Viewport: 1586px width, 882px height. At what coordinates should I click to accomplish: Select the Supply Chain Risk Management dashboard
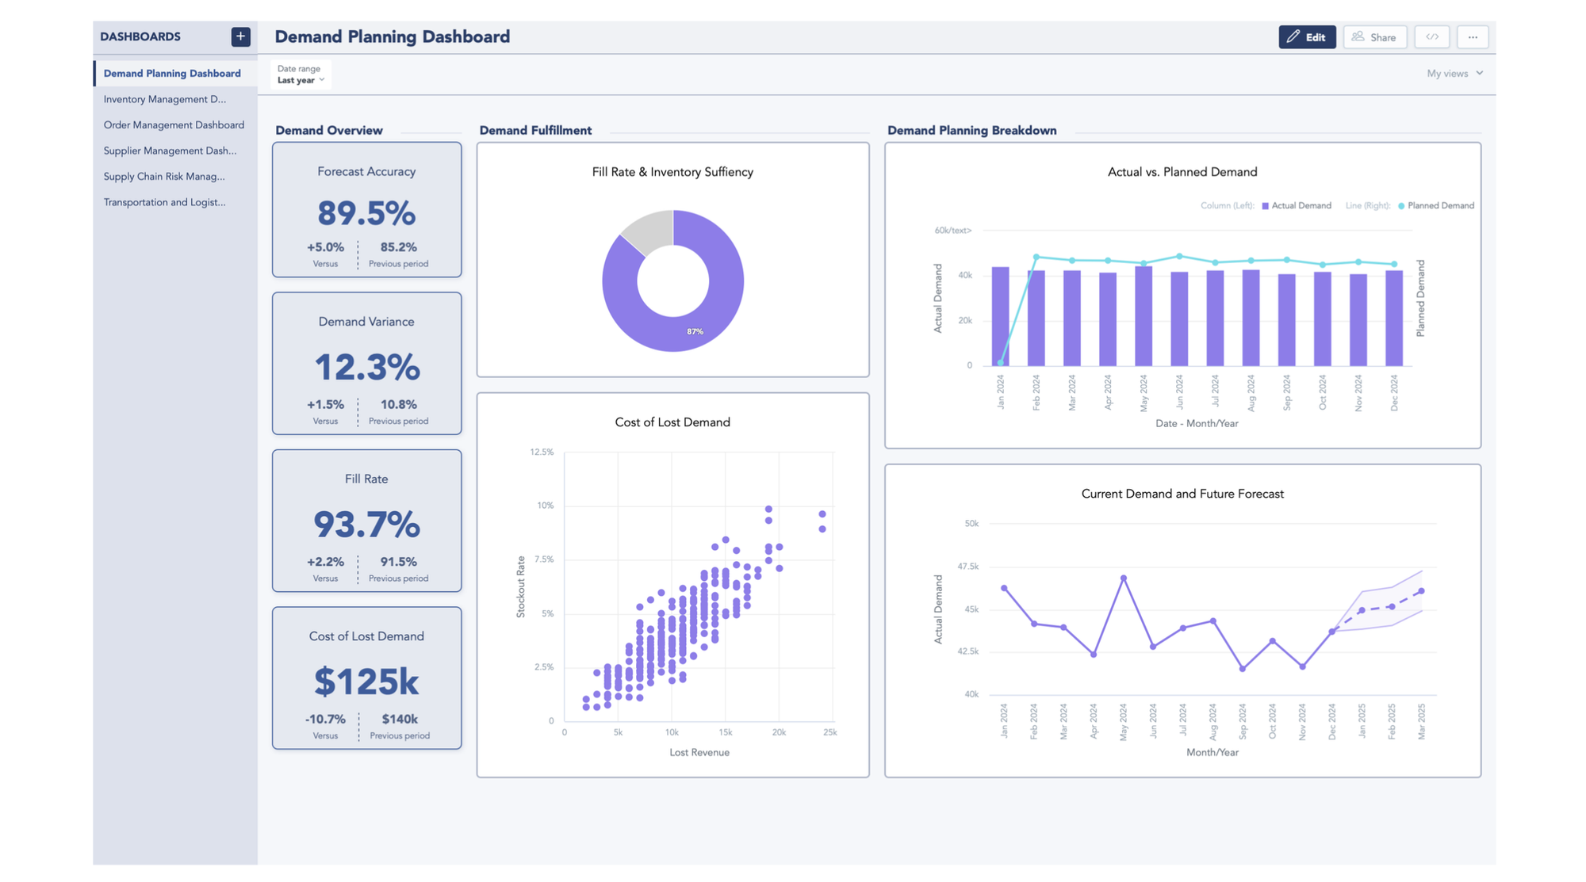164,176
